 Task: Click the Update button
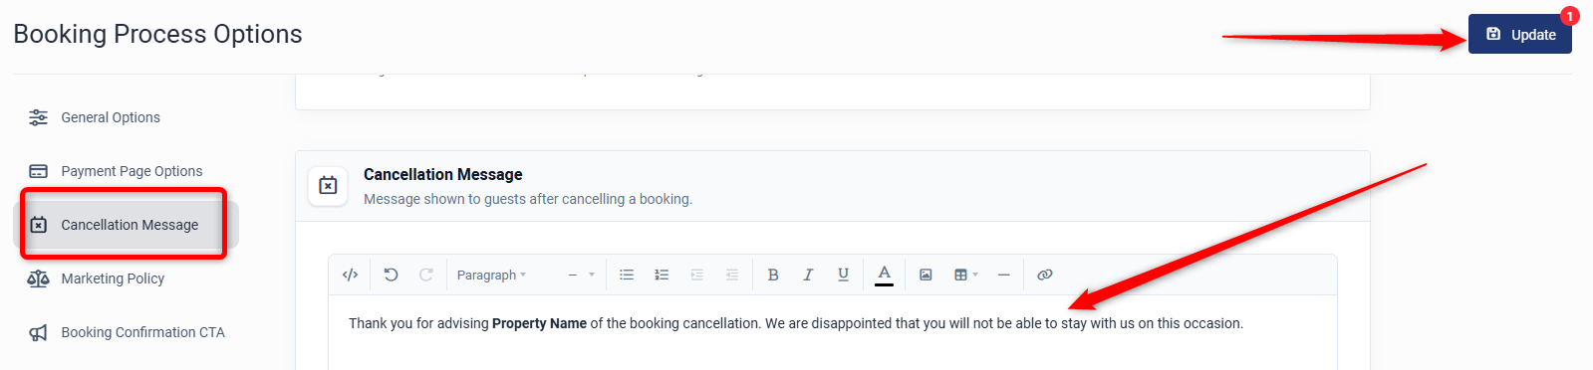click(1519, 34)
